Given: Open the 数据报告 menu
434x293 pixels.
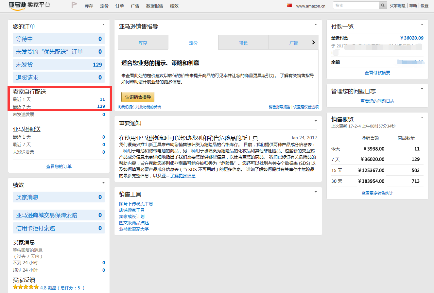Looking at the screenshot, I should pyautogui.click(x=154, y=6).
